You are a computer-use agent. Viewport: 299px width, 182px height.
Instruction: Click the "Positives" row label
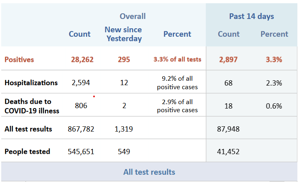point(19,60)
